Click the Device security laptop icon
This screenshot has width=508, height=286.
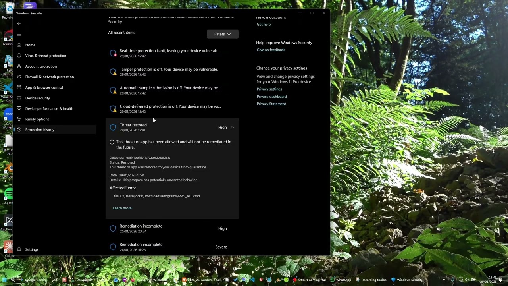[19, 98]
